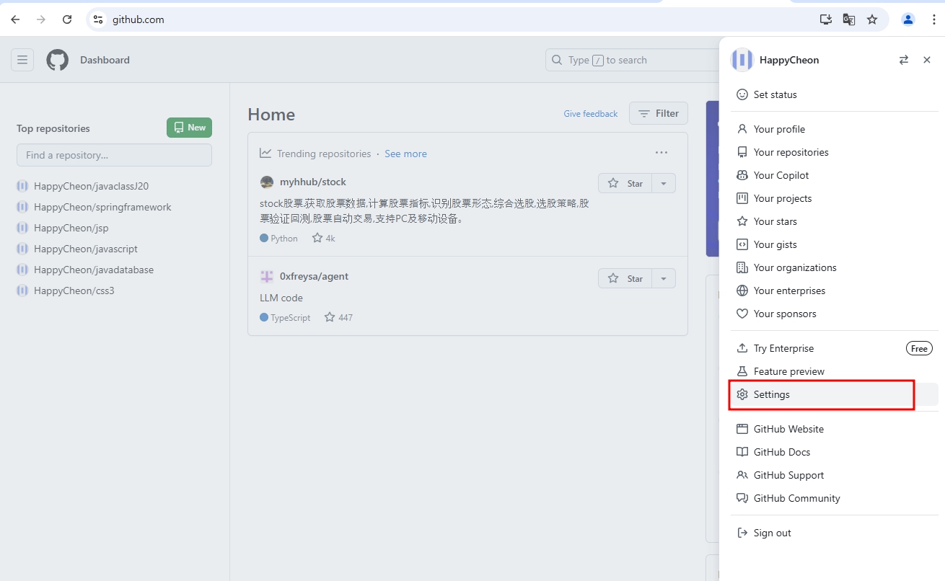Click the Find a repository input

click(114, 155)
